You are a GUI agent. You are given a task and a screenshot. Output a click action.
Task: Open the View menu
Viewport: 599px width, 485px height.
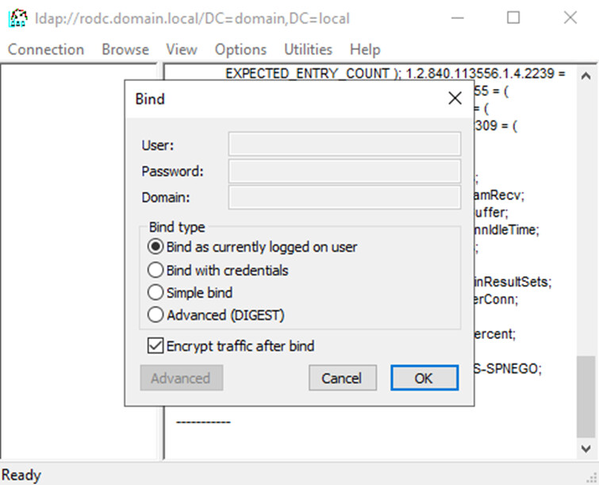(182, 49)
